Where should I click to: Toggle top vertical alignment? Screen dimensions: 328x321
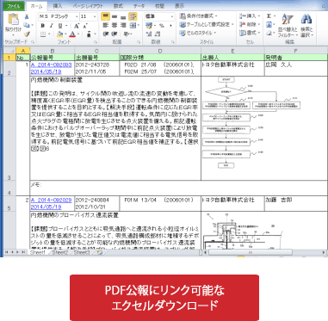tap(106, 16)
